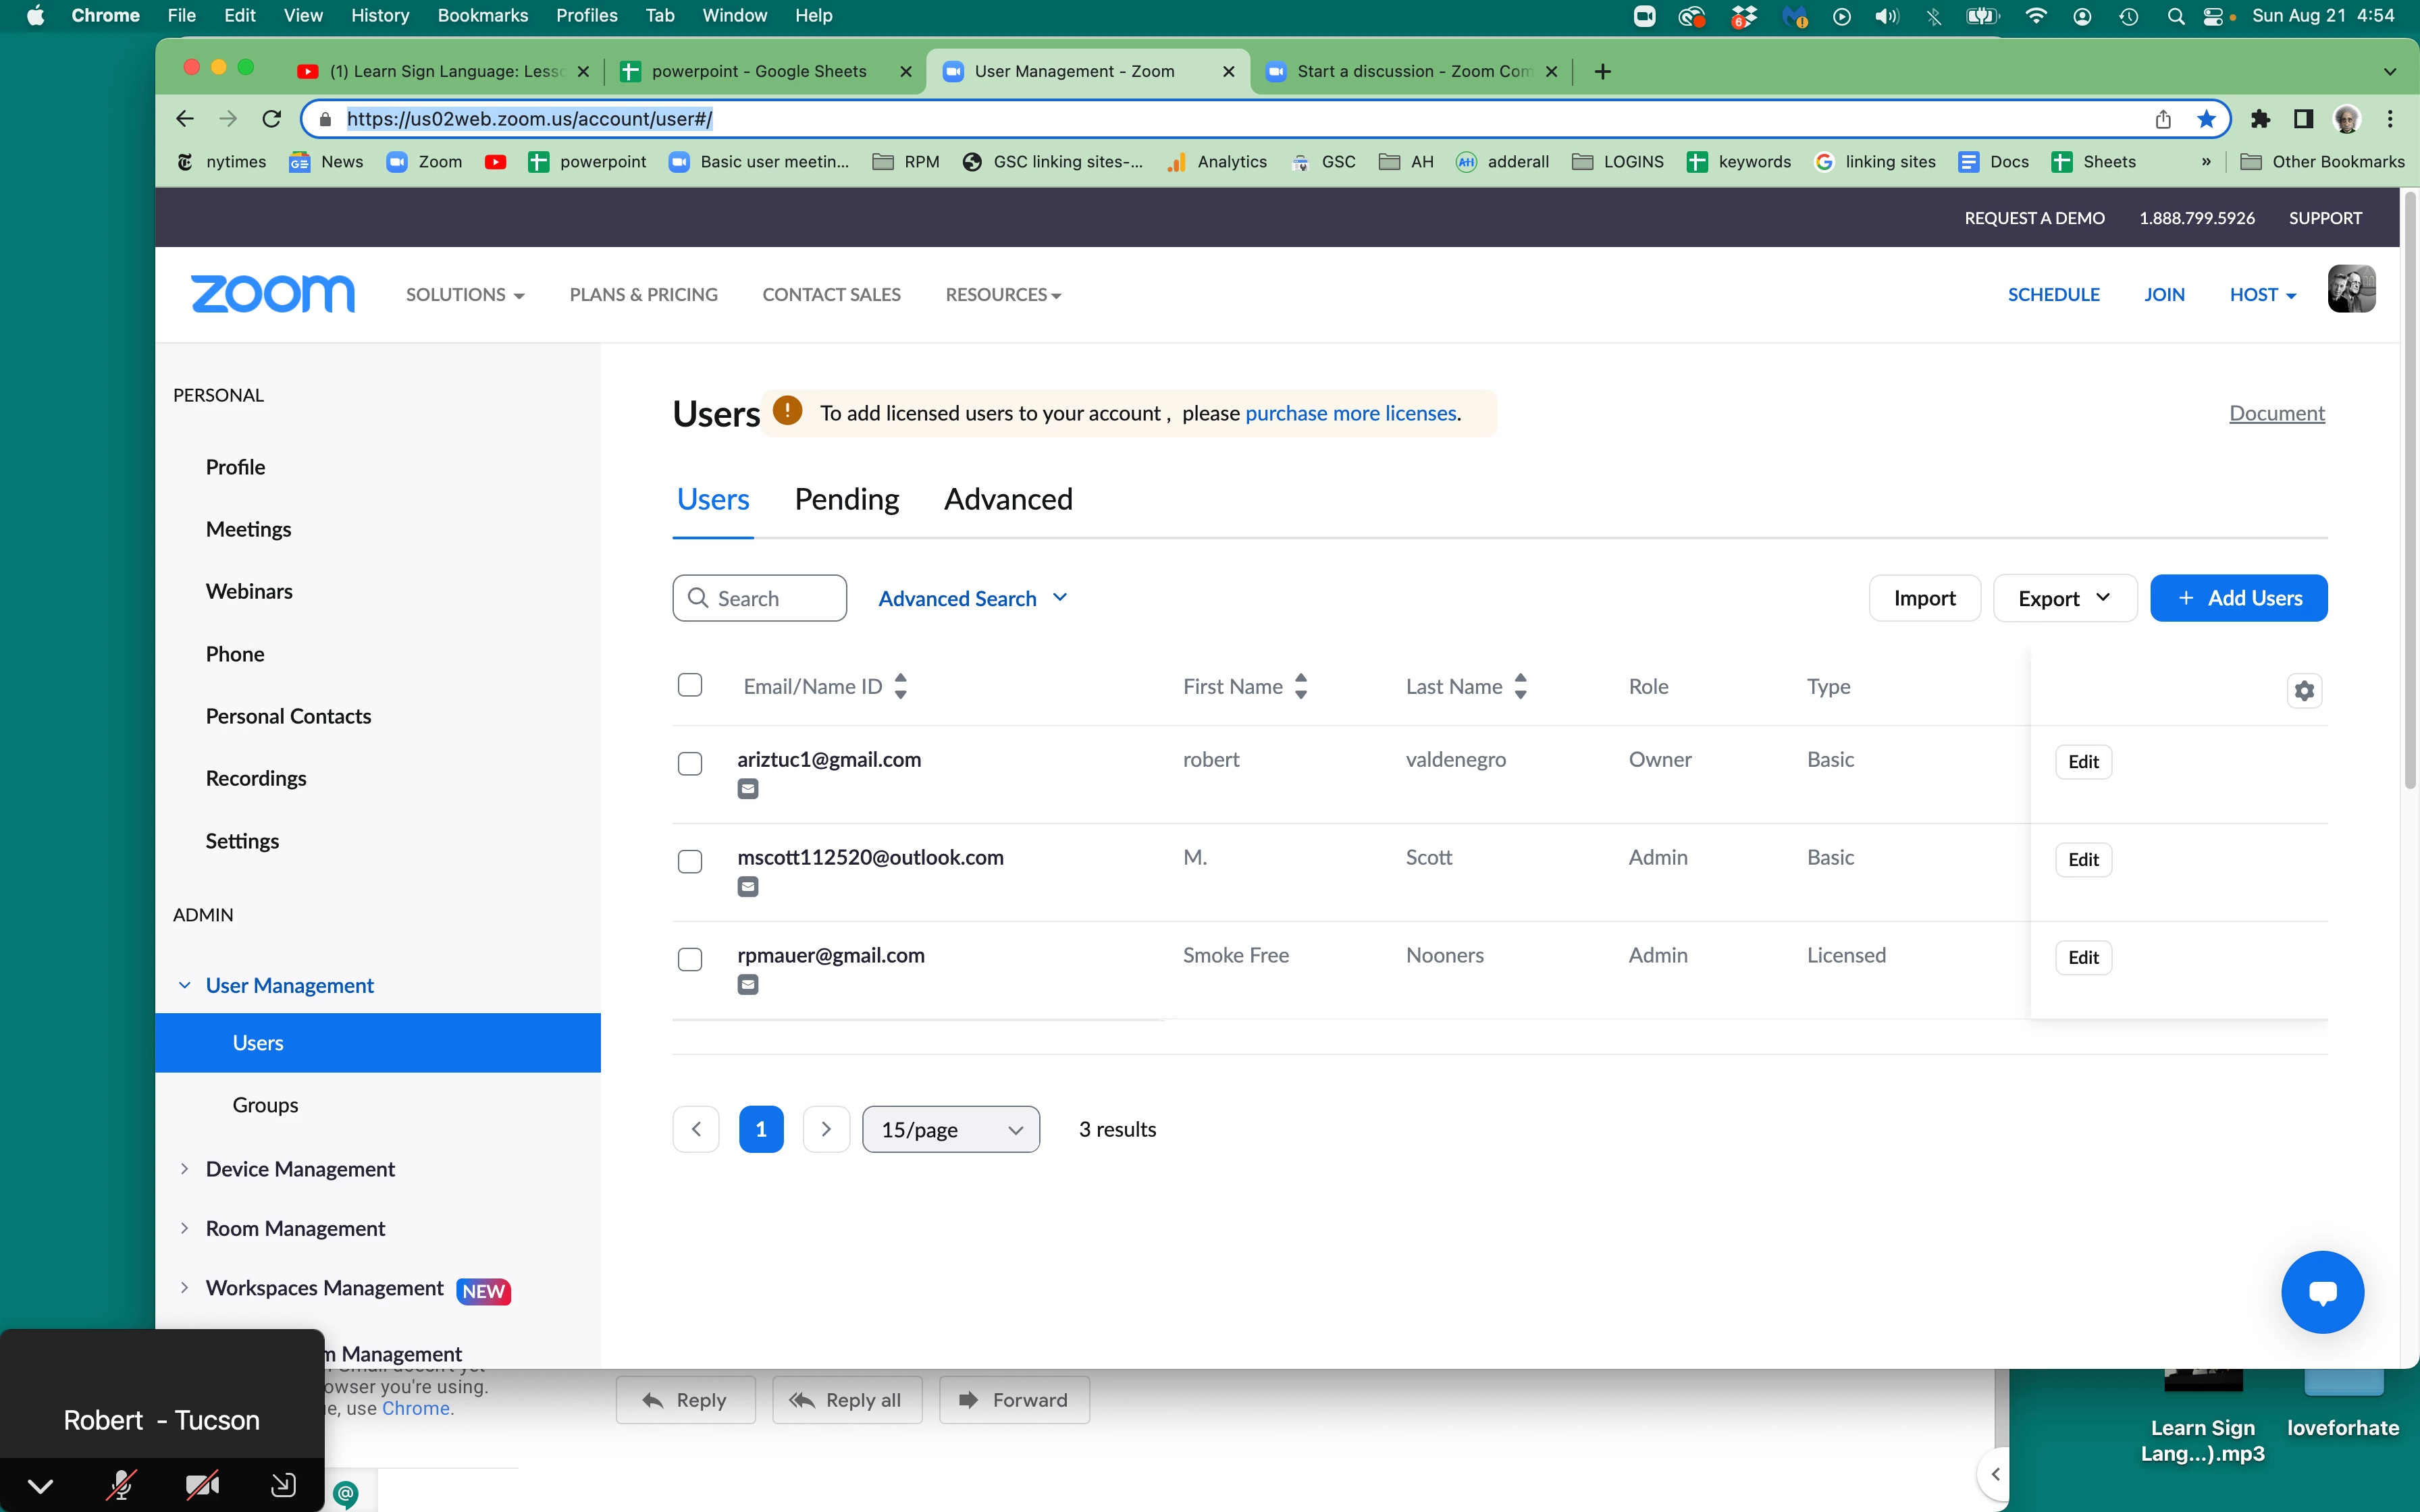Click the chat support bubble icon
Viewport: 2420px width, 1512px height.
click(2321, 1291)
